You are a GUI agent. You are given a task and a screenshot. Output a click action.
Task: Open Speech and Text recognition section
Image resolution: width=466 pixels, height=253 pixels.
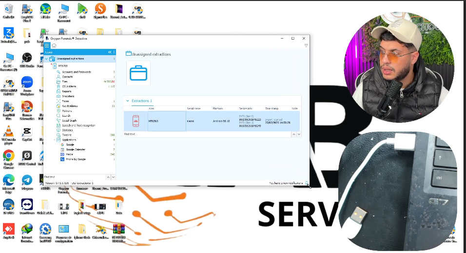pyautogui.click(x=78, y=126)
